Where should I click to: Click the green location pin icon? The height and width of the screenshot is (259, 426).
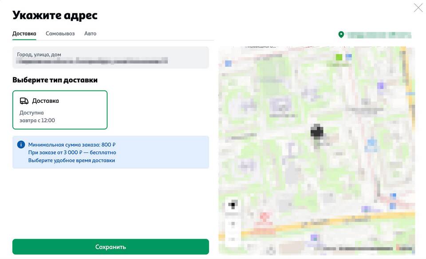coord(341,35)
